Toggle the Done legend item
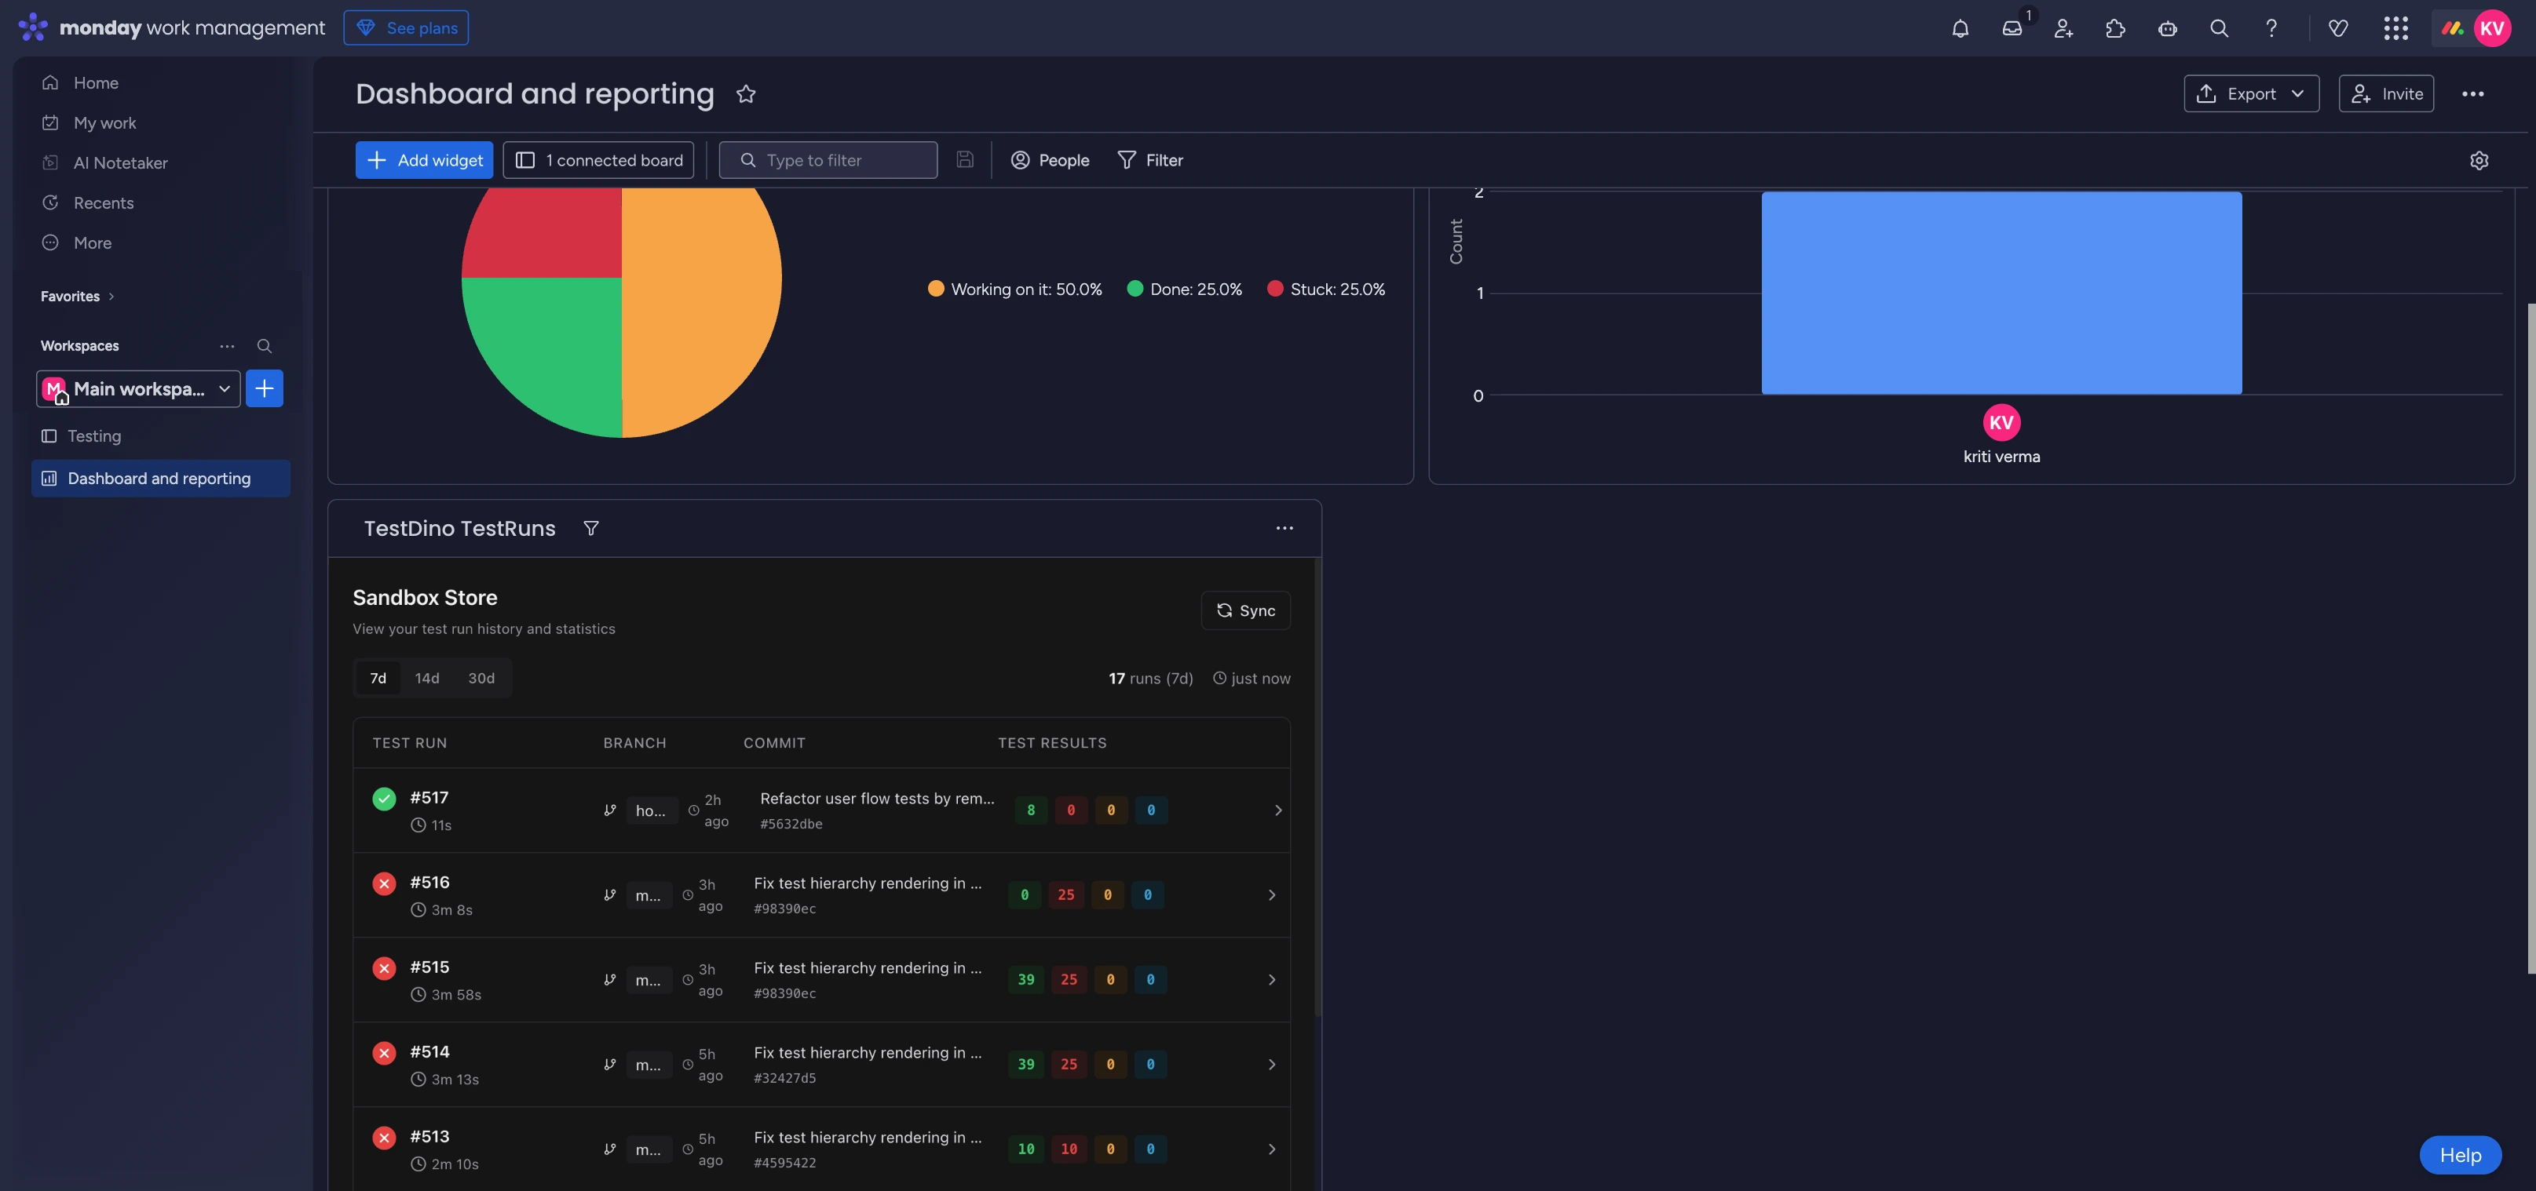The image size is (2536, 1191). point(1184,290)
